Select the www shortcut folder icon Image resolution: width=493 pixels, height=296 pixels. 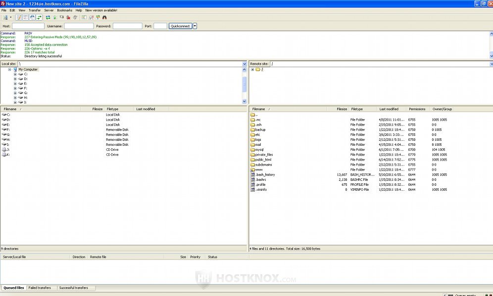252,169
